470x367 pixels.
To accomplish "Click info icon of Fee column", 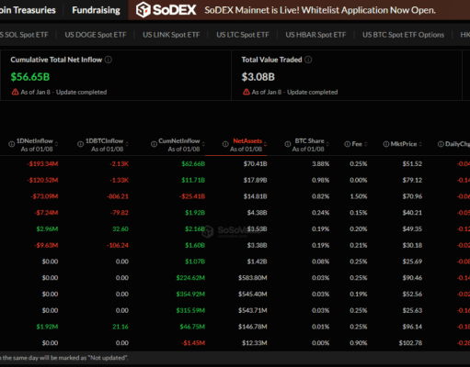I will [x=348, y=144].
